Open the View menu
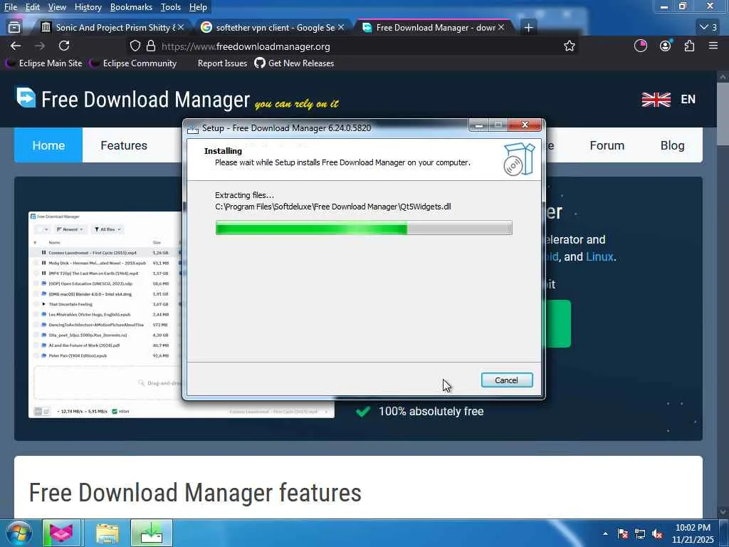Viewport: 729px width, 547px height. [57, 7]
